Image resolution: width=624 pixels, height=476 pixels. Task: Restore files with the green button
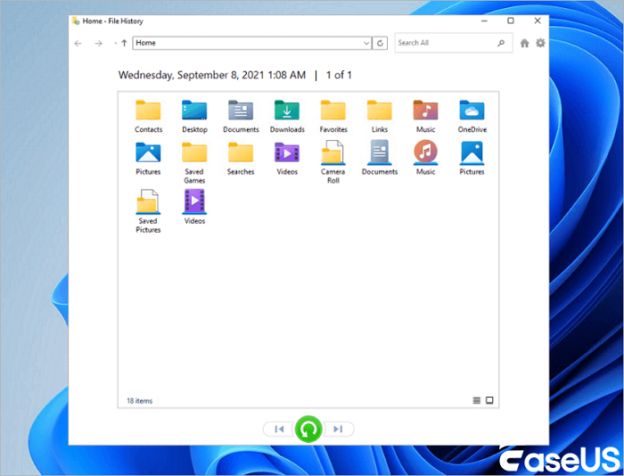coord(308,429)
